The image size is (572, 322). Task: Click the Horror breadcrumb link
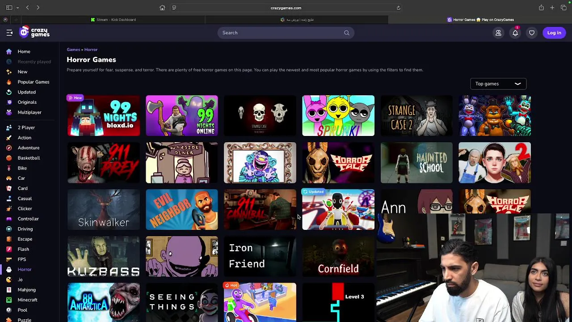point(91,50)
